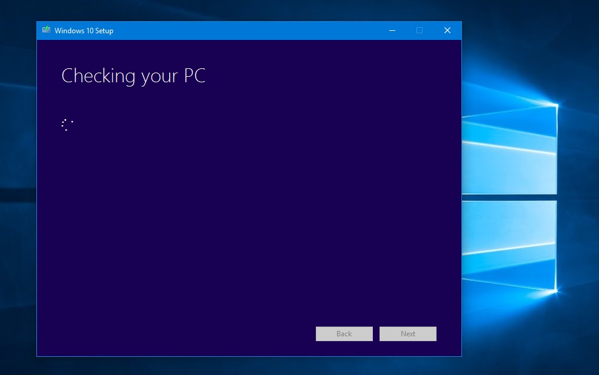Minimize the Windows 10 Setup window

pyautogui.click(x=392, y=30)
